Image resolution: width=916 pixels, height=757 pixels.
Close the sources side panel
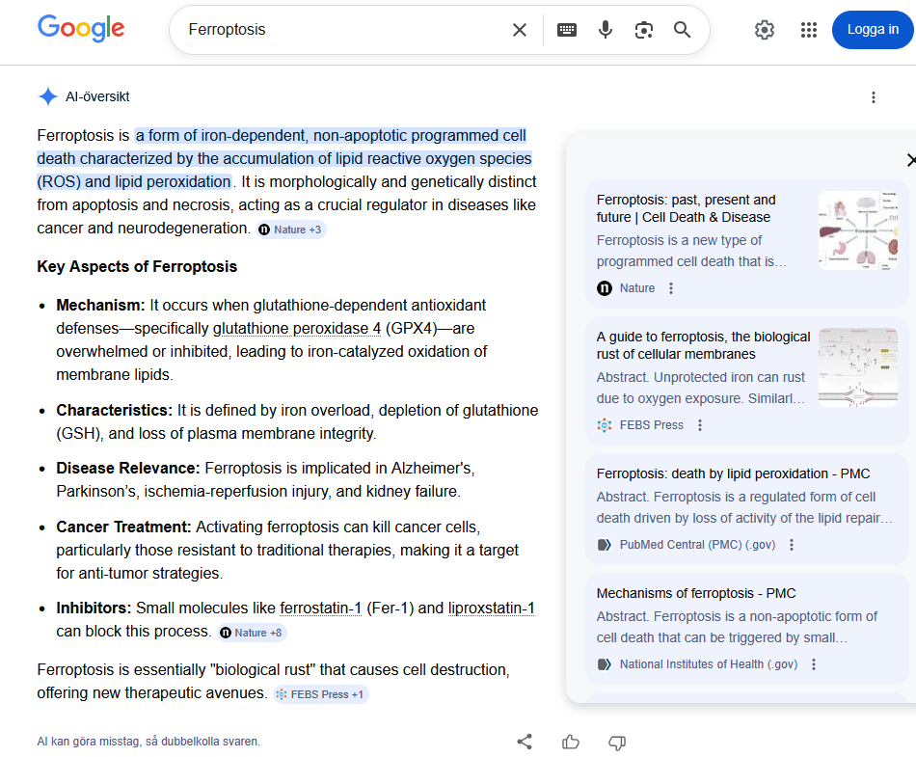(910, 160)
